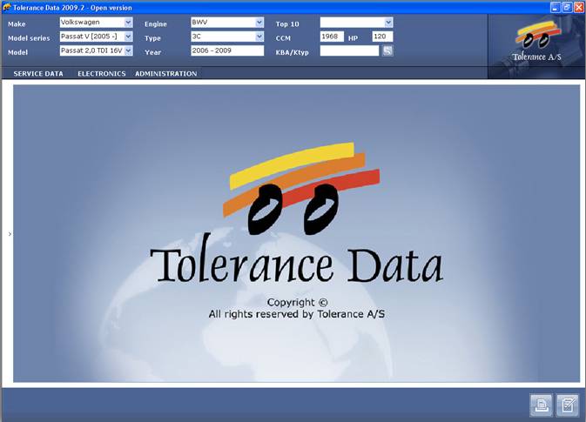
Task: Click the KBA/Ktyp search button
Action: coord(387,51)
